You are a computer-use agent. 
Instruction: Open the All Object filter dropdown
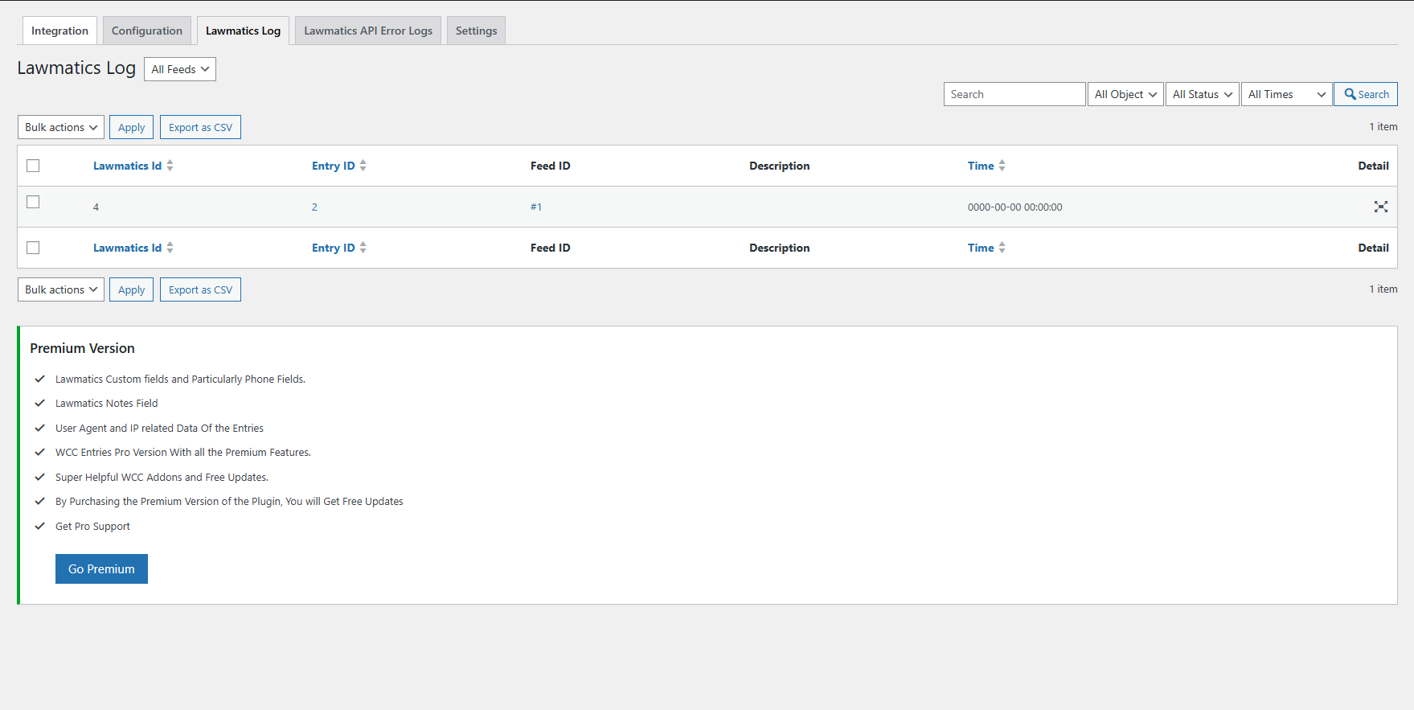pos(1125,94)
